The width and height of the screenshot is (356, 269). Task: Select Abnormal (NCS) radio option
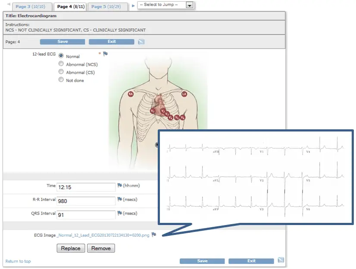[61, 63]
